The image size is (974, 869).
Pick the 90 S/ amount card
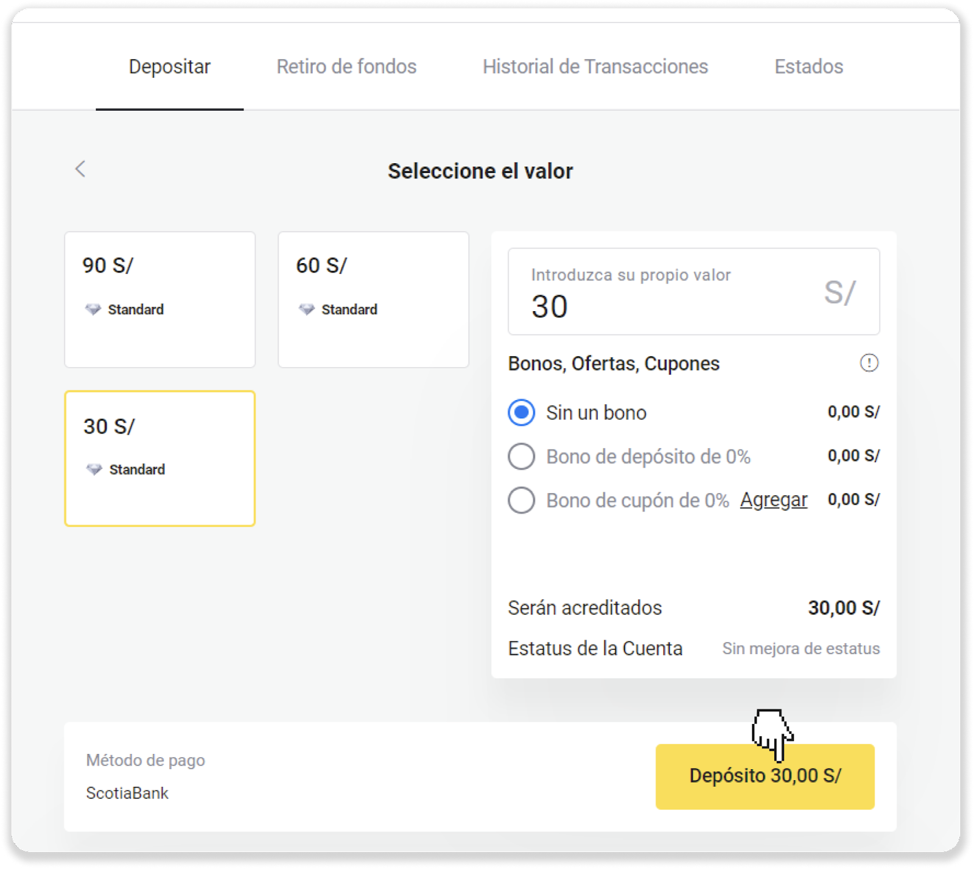(160, 299)
